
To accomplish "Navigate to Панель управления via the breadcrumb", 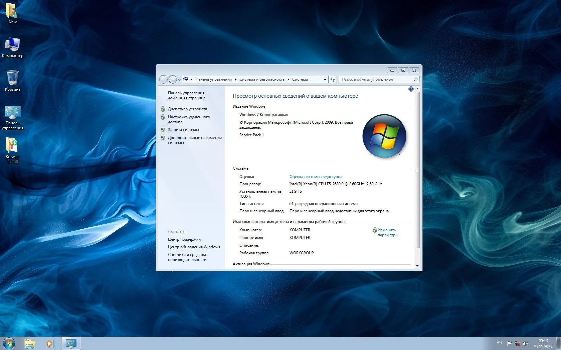I will [213, 79].
